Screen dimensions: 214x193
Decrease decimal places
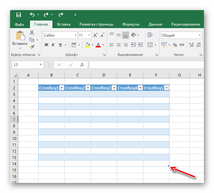pyautogui.click(x=198, y=45)
